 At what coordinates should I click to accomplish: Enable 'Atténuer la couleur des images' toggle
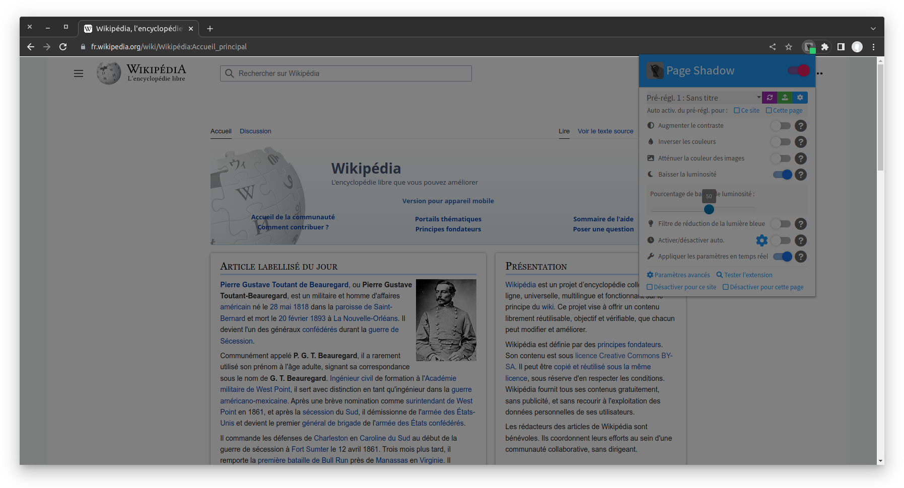pos(781,158)
